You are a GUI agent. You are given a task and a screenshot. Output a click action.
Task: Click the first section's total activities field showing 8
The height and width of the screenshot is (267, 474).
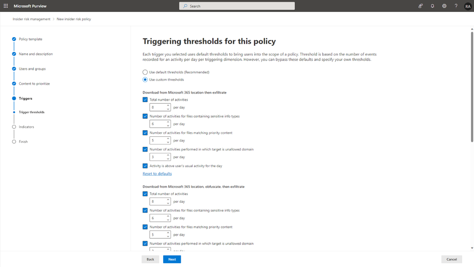[x=160, y=107]
